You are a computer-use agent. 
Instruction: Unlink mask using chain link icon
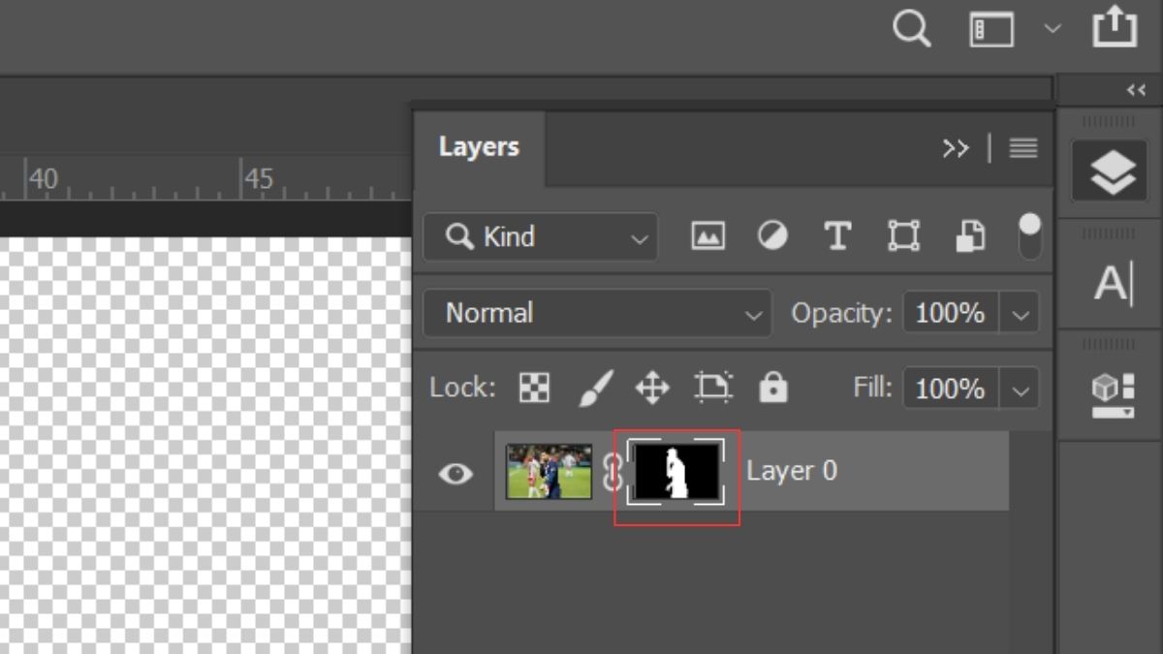point(611,473)
